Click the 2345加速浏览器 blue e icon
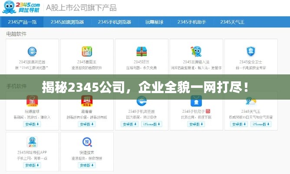 click(32, 51)
